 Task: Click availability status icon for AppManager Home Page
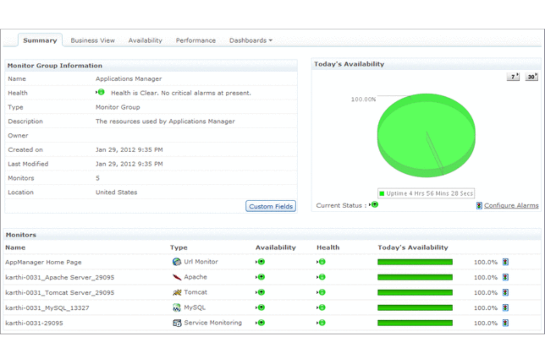(x=260, y=262)
